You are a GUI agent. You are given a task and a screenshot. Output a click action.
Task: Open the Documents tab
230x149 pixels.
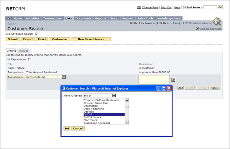(83, 18)
